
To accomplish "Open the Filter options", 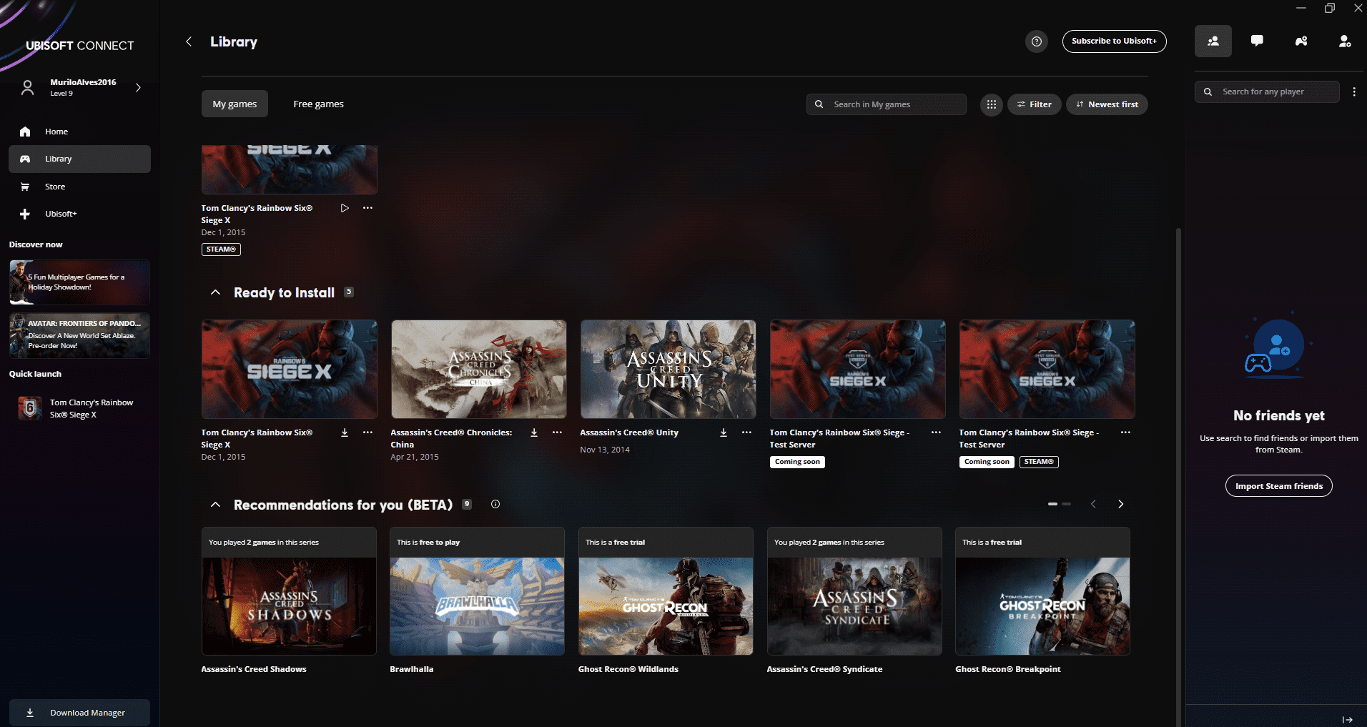I will tap(1034, 104).
